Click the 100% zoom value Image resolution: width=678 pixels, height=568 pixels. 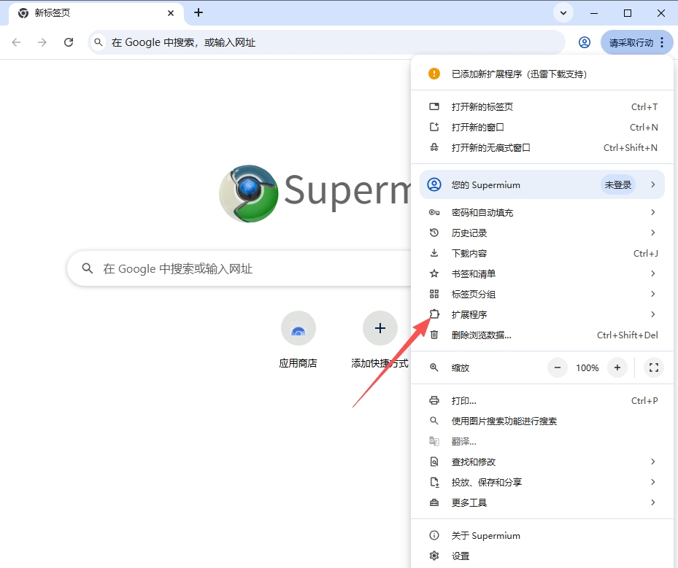[588, 367]
